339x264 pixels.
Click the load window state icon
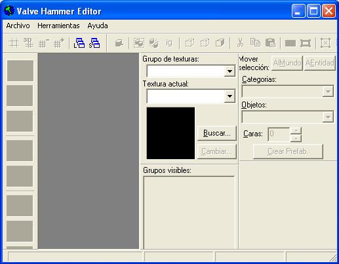coord(79,43)
